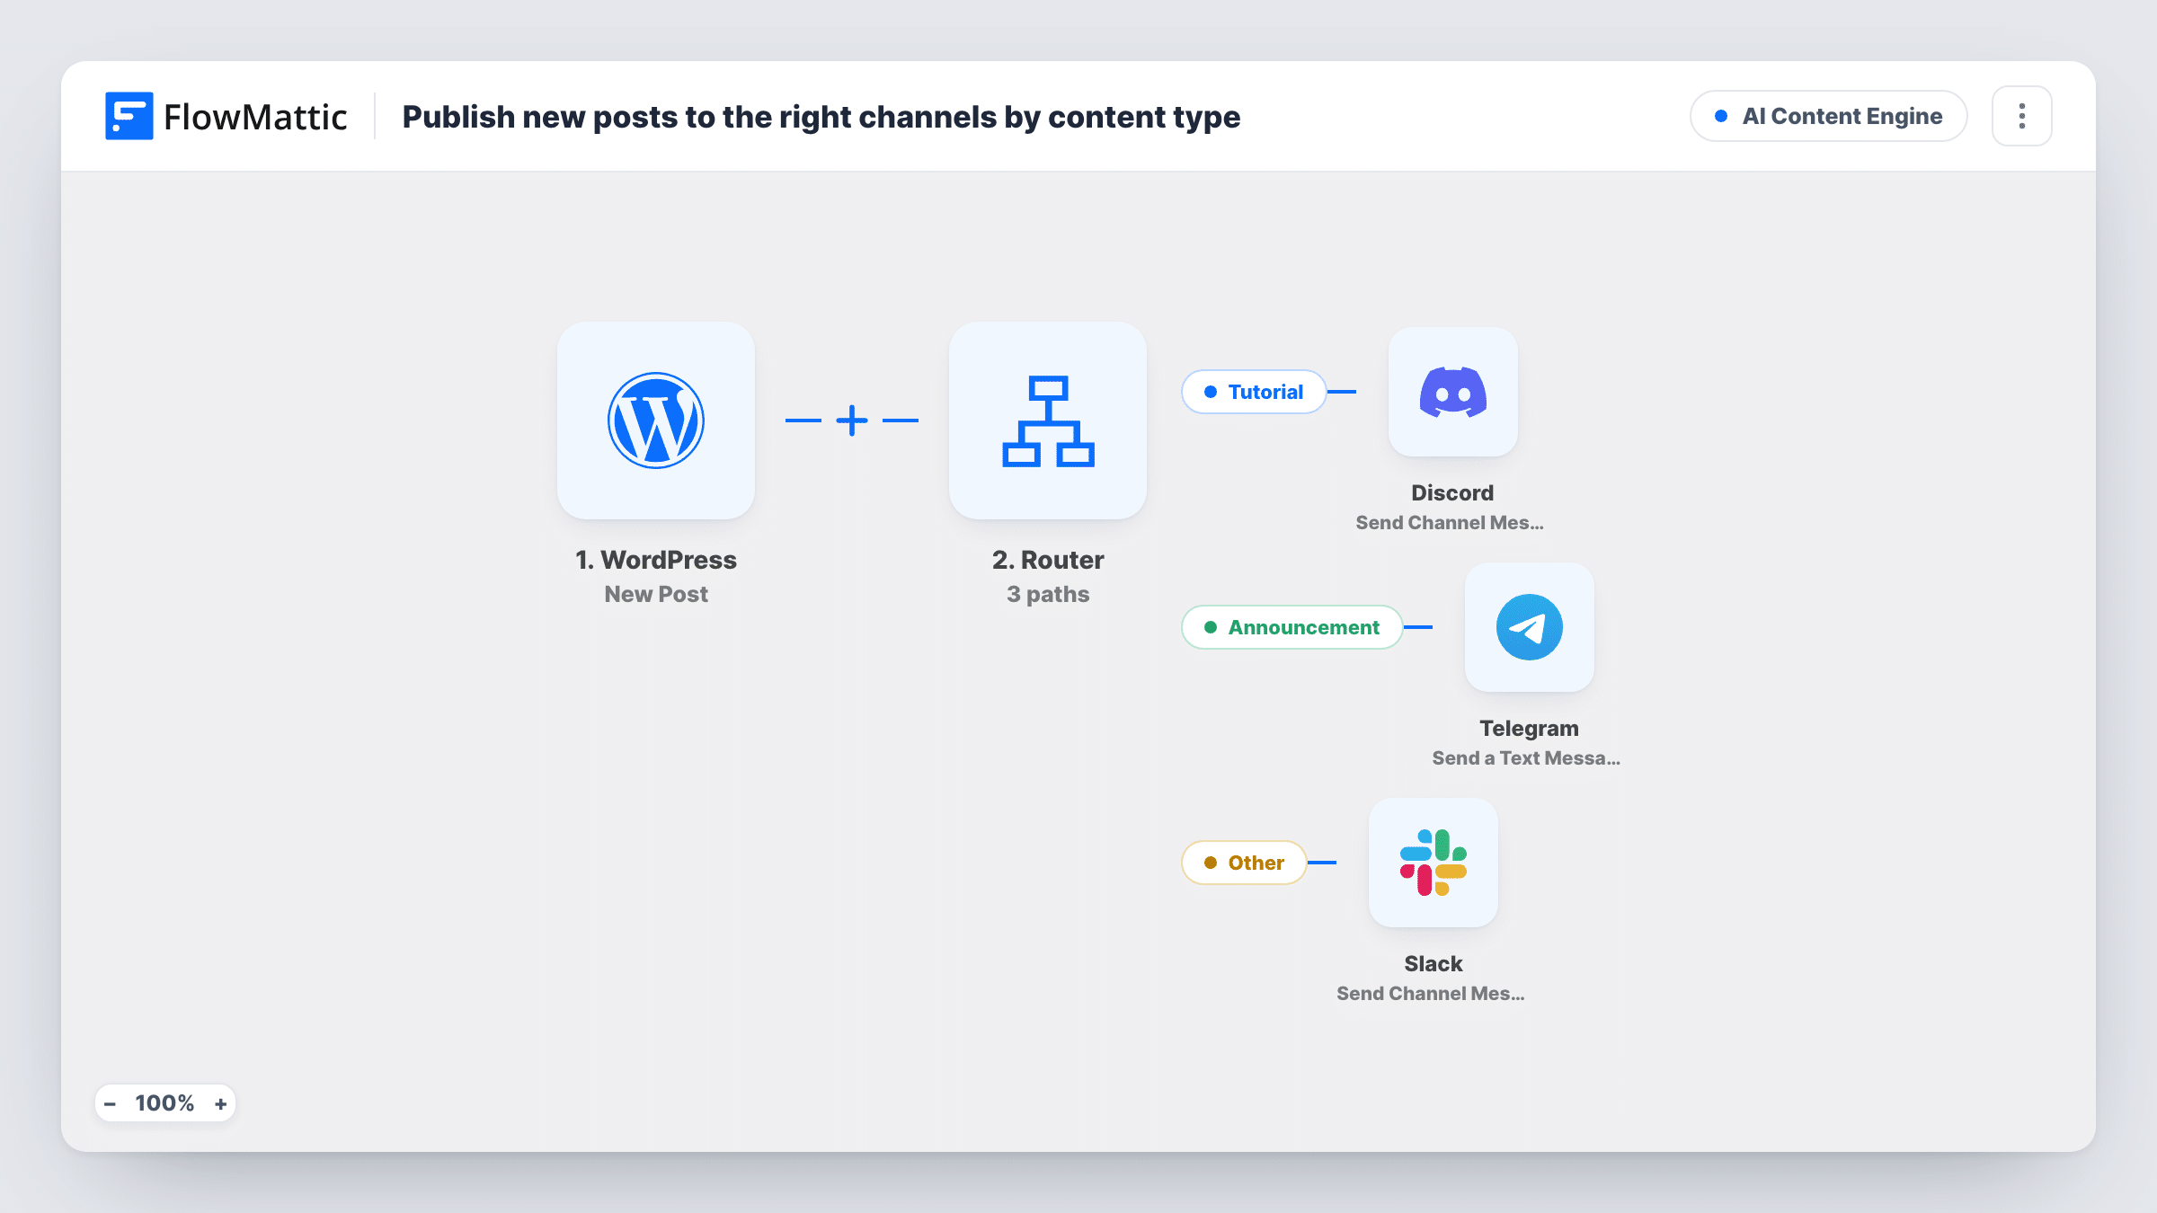Screen dimensions: 2157x1213
Task: Zoom in with the plus button
Action: (220, 1103)
